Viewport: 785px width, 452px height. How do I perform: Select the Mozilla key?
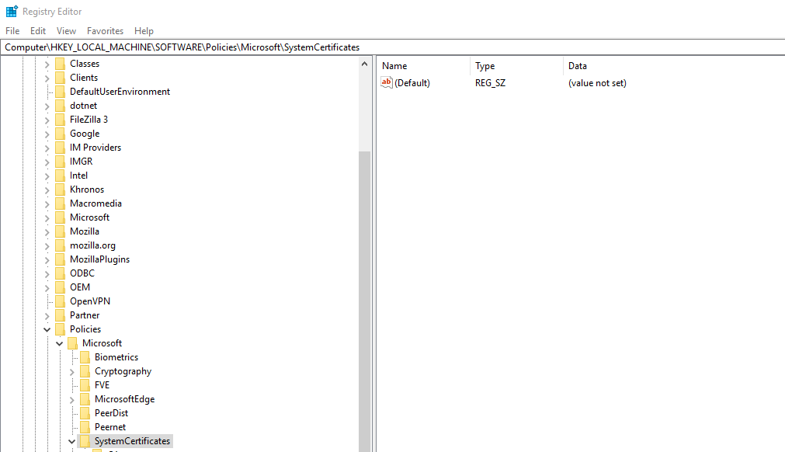(85, 231)
